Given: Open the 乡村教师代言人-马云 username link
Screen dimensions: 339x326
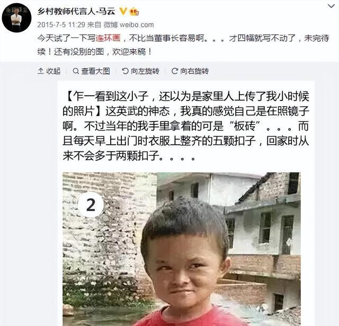Looking at the screenshot, I should pos(76,11).
